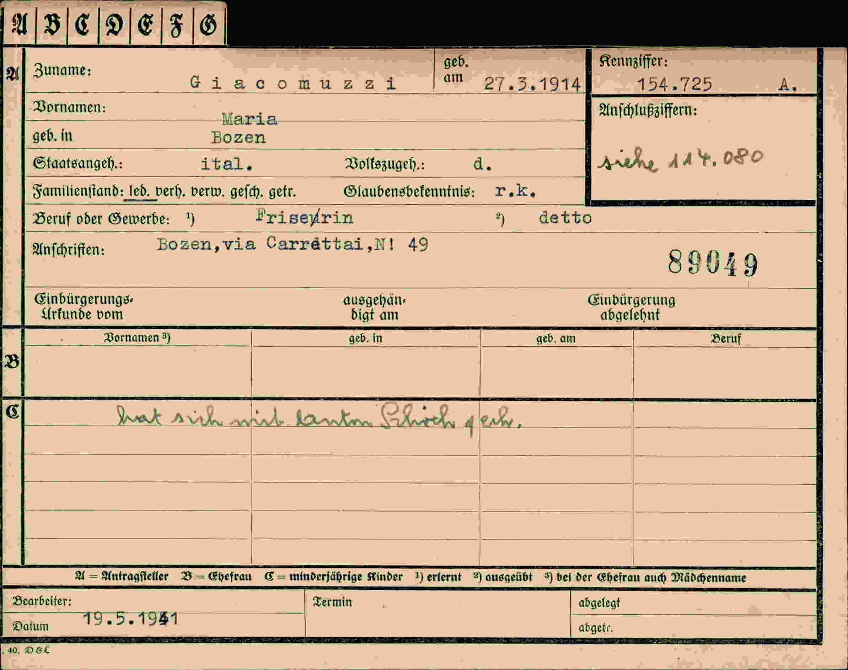Click the 'Vornamen 3)' column header
Image resolution: width=848 pixels, height=670 pixels.
pyautogui.click(x=137, y=337)
